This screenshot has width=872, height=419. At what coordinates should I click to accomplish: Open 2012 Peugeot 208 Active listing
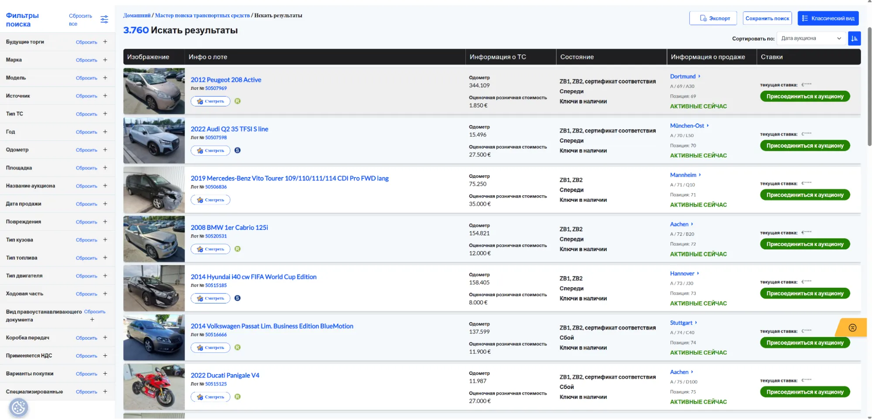[226, 80]
